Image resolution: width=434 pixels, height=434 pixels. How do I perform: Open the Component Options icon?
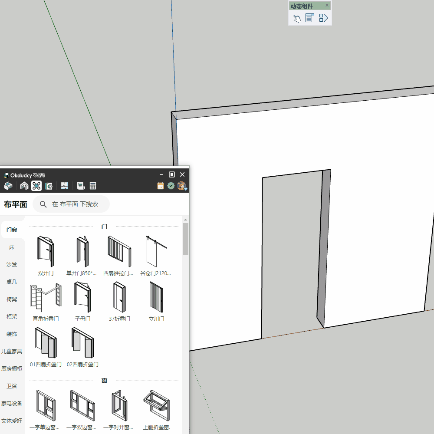309,18
